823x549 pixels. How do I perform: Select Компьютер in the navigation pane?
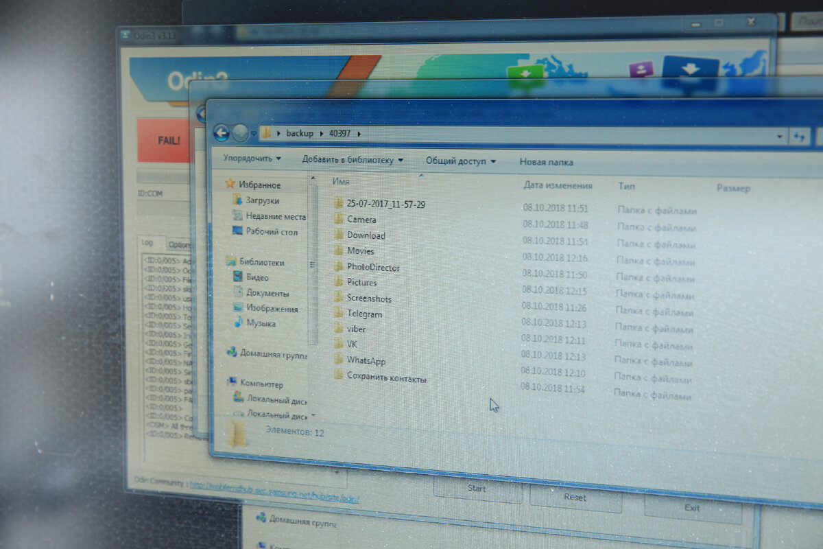pos(254,384)
